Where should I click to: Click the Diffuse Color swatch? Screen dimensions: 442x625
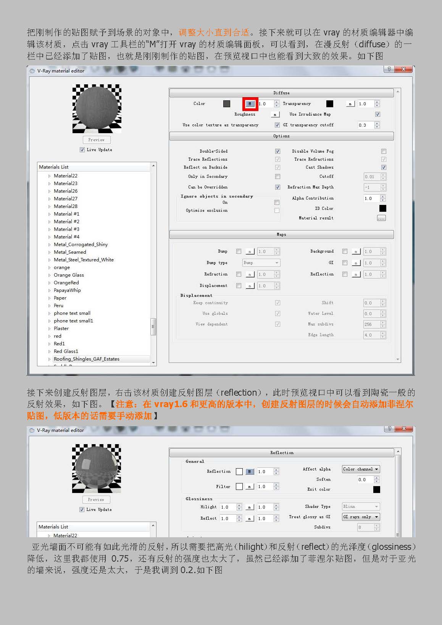click(x=227, y=104)
